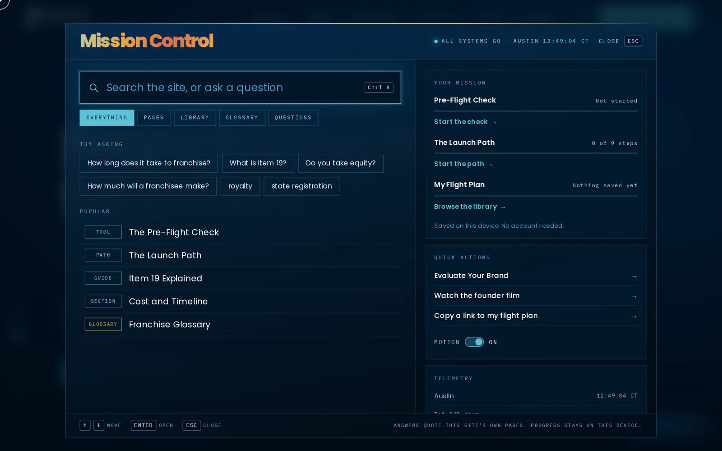
Task: Click the TOOL tag on Pre-Flight Check
Action: tap(103, 232)
